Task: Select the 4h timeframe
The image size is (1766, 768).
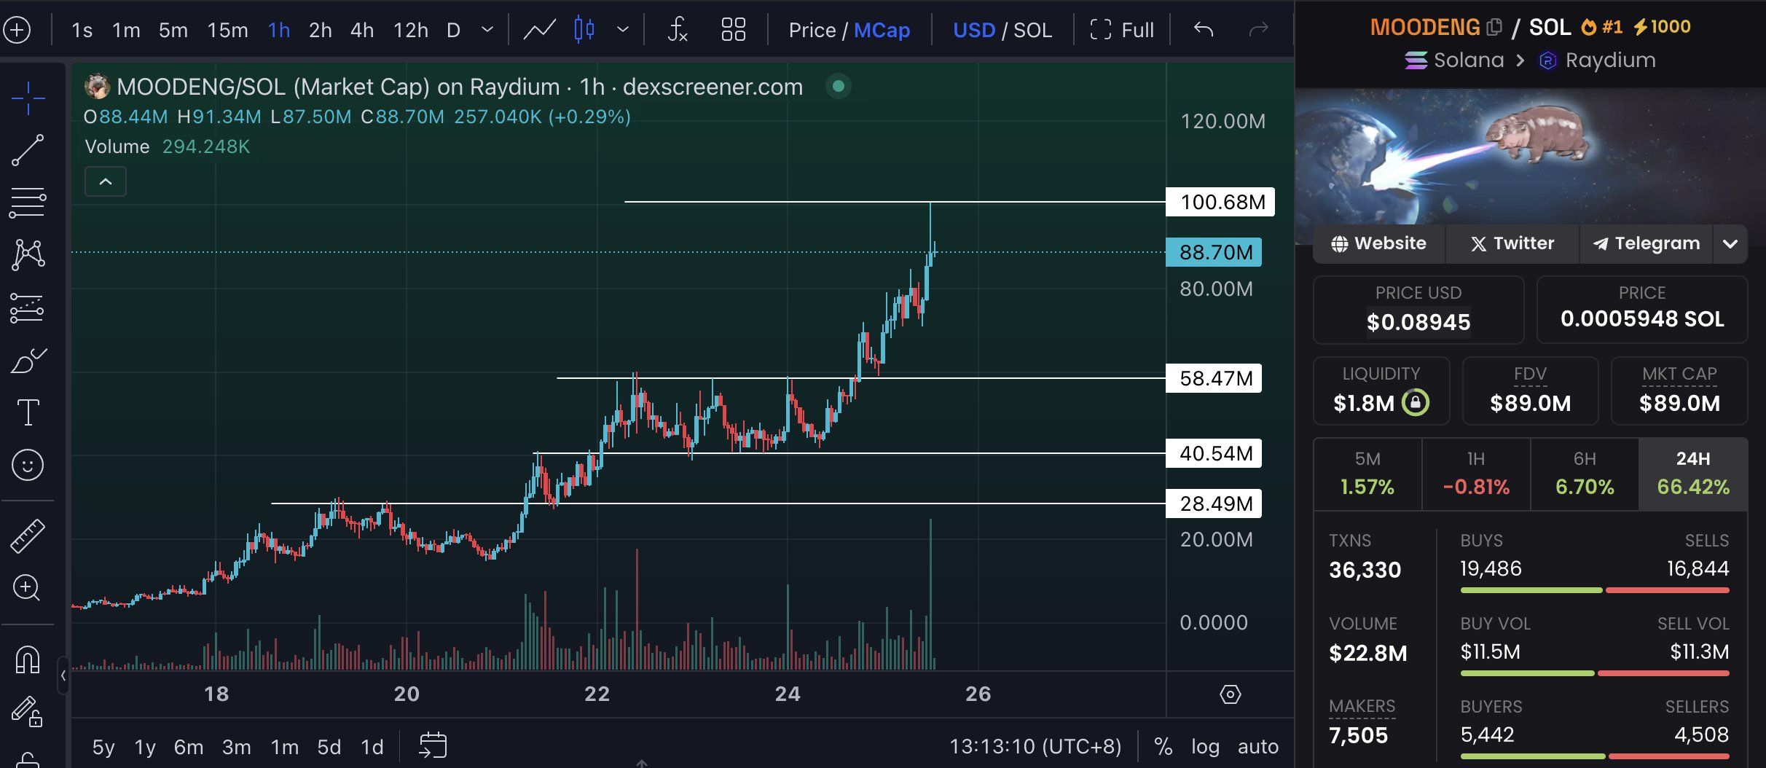Action: click(362, 30)
